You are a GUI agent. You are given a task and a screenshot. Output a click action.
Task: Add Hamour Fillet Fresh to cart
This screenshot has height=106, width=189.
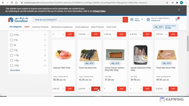click(x=70, y=89)
